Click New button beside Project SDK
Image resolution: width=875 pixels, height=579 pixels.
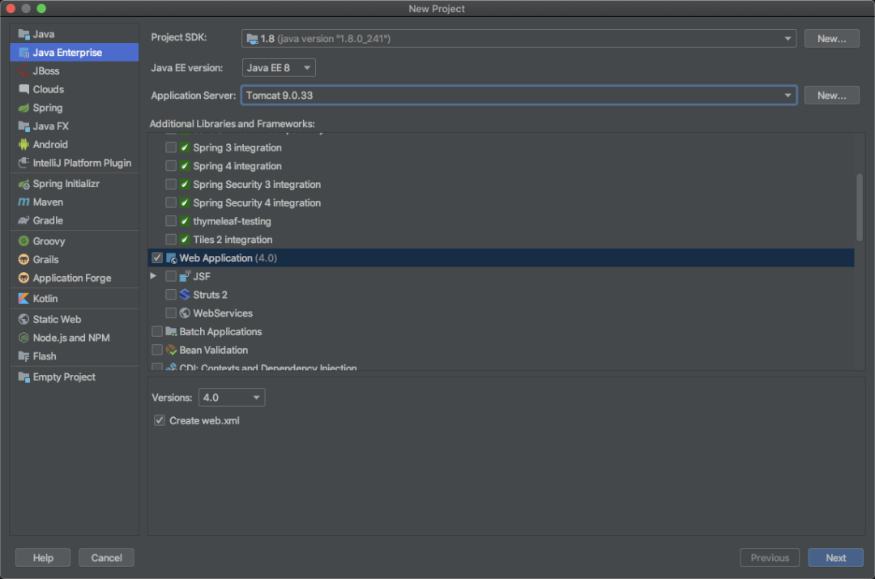point(831,39)
